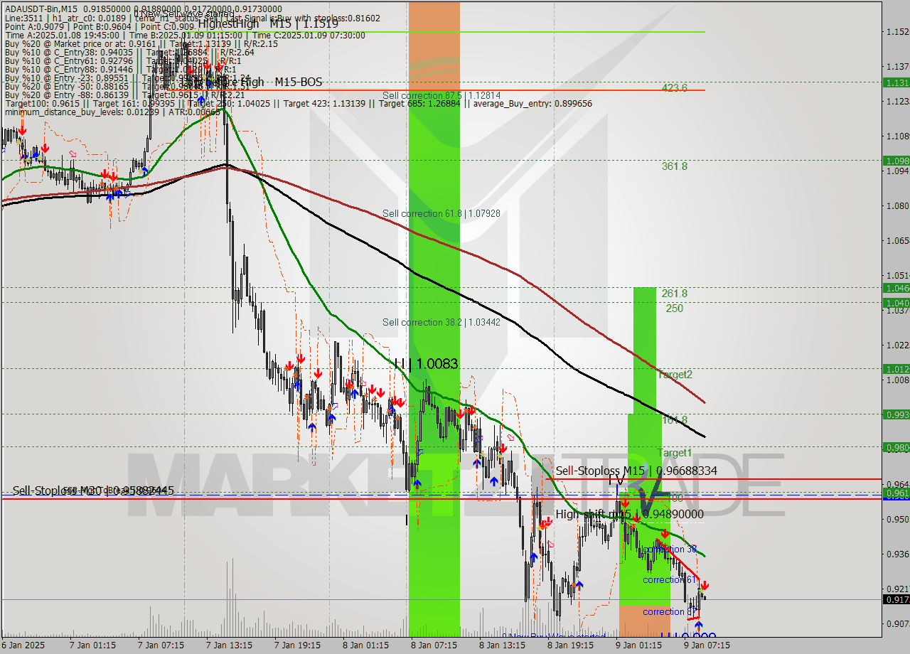Click the 261.8 Fibonacci level label
910x654 pixels.
tap(674, 293)
